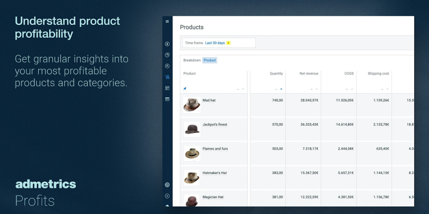
Task: Select quantity value 383,00
Action: pyautogui.click(x=277, y=173)
